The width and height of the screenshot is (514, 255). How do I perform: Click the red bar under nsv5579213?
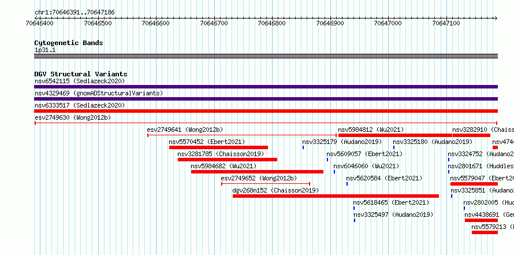485,232
